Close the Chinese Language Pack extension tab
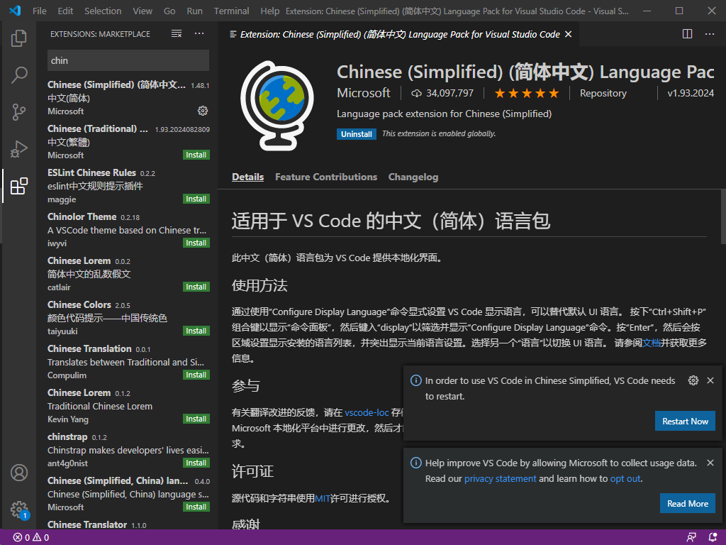Image resolution: width=726 pixels, height=545 pixels. 568,34
